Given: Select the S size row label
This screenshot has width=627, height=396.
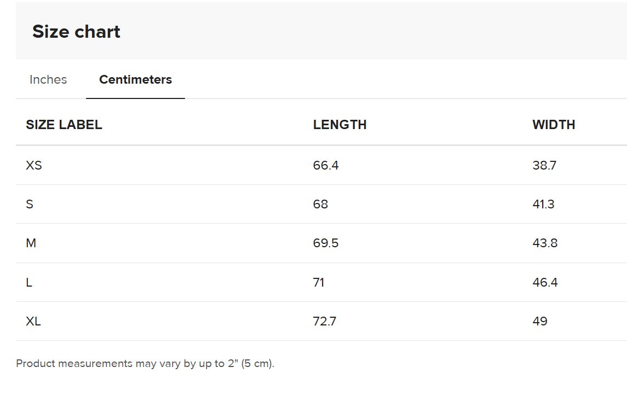Looking at the screenshot, I should coord(30,204).
